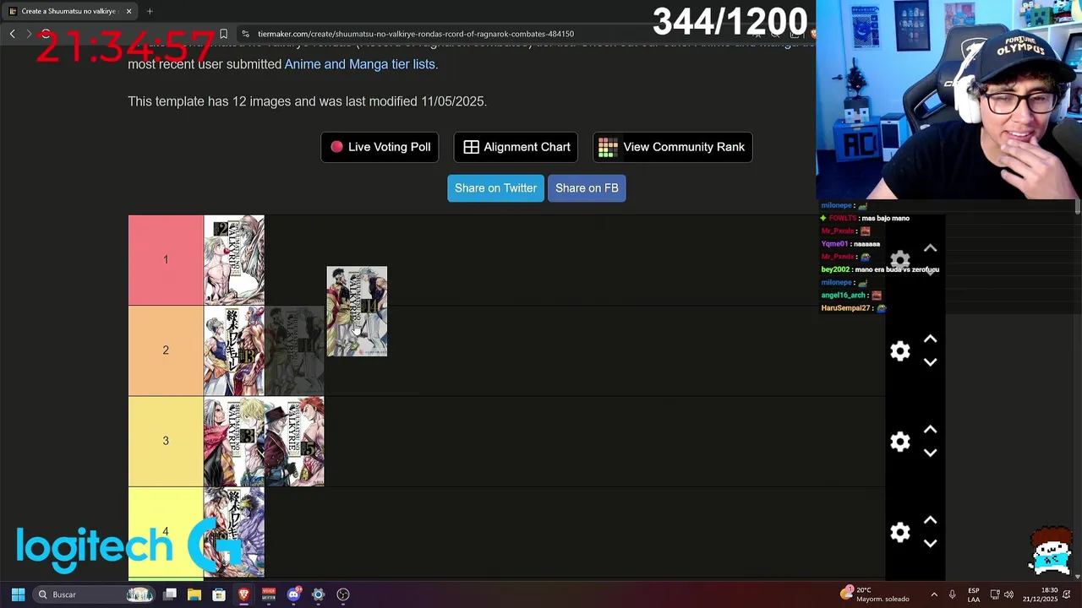
Task: Open a new browser tab
Action: point(150,11)
